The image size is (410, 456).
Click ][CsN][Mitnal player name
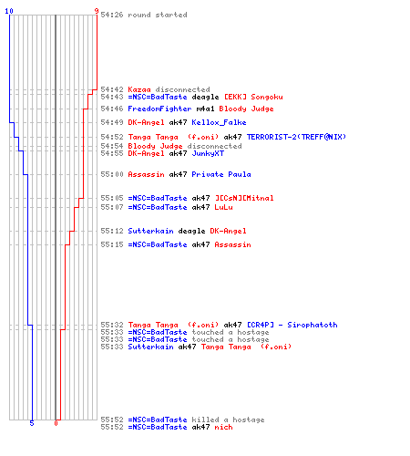244,198
